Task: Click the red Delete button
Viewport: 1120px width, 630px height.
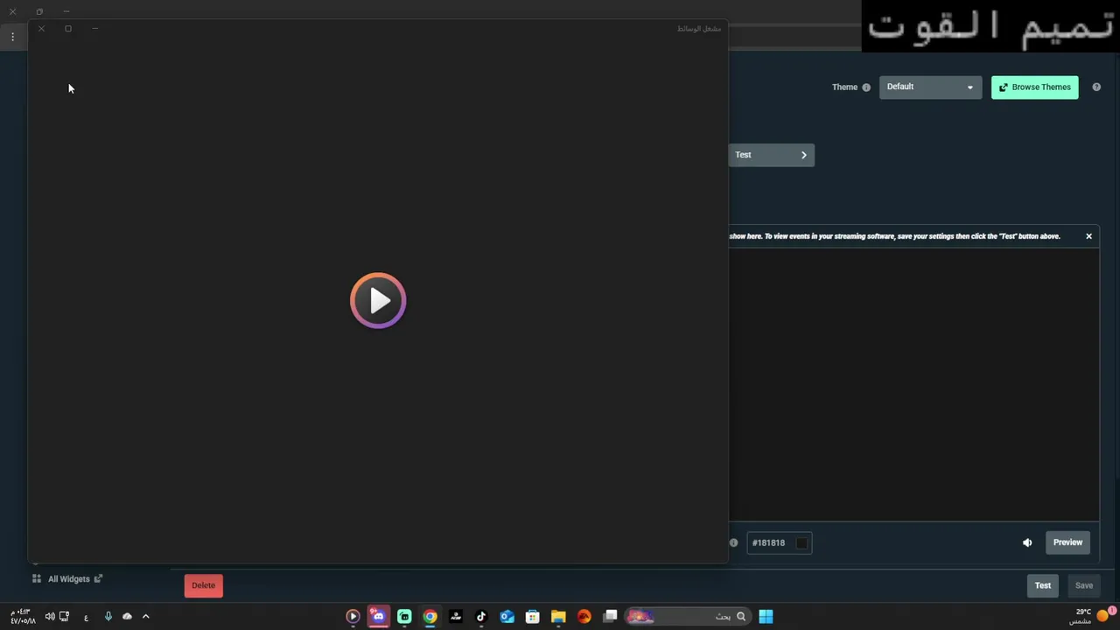Action: click(x=203, y=585)
